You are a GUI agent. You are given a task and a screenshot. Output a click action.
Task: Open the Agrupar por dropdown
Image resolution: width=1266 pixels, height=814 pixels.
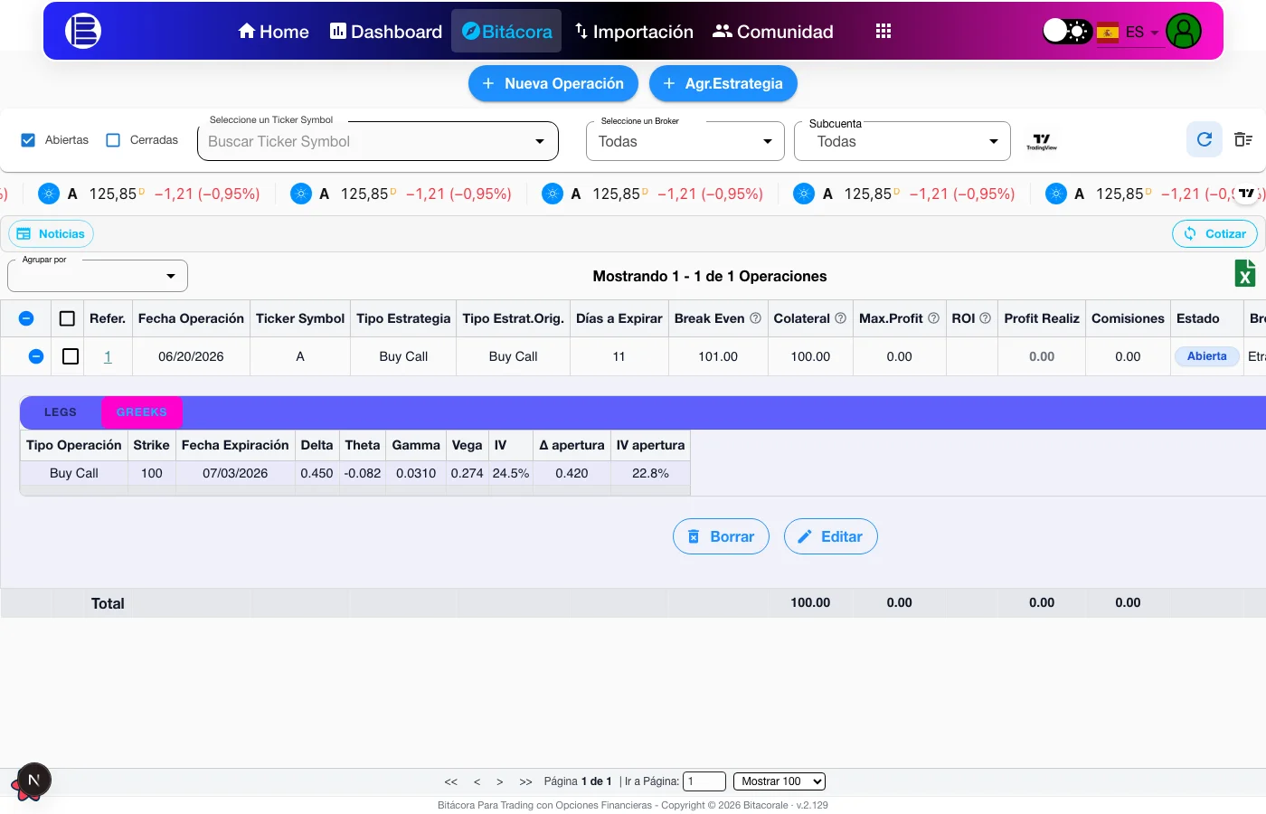(98, 276)
